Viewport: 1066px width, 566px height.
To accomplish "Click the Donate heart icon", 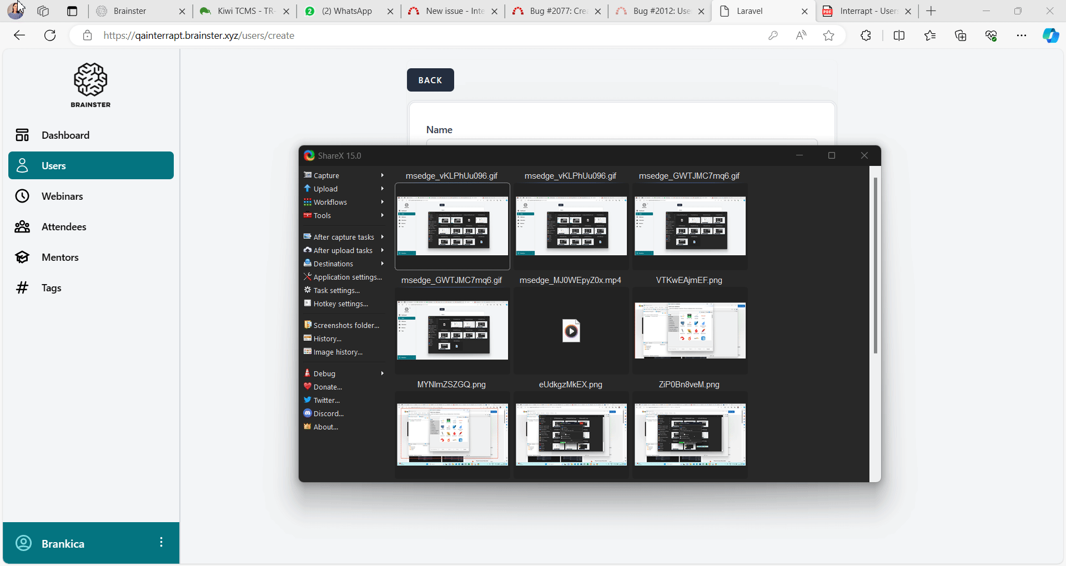I will coord(308,386).
